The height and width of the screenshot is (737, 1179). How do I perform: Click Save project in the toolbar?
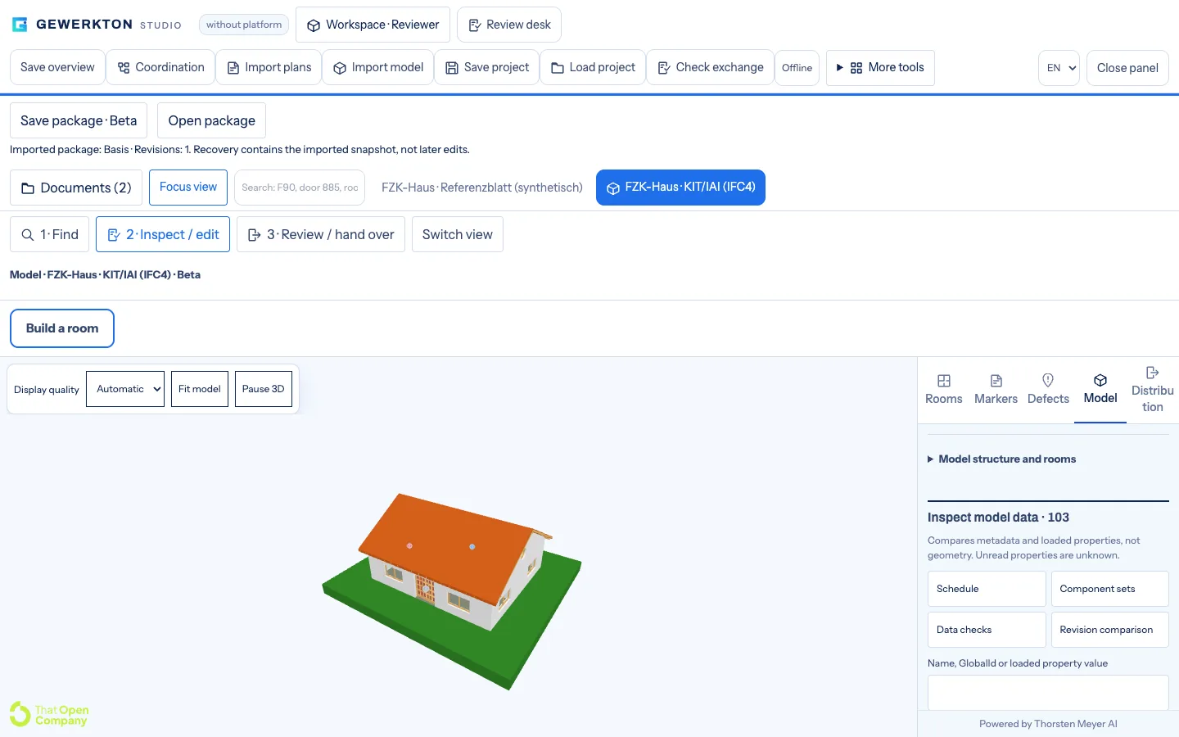(x=487, y=67)
